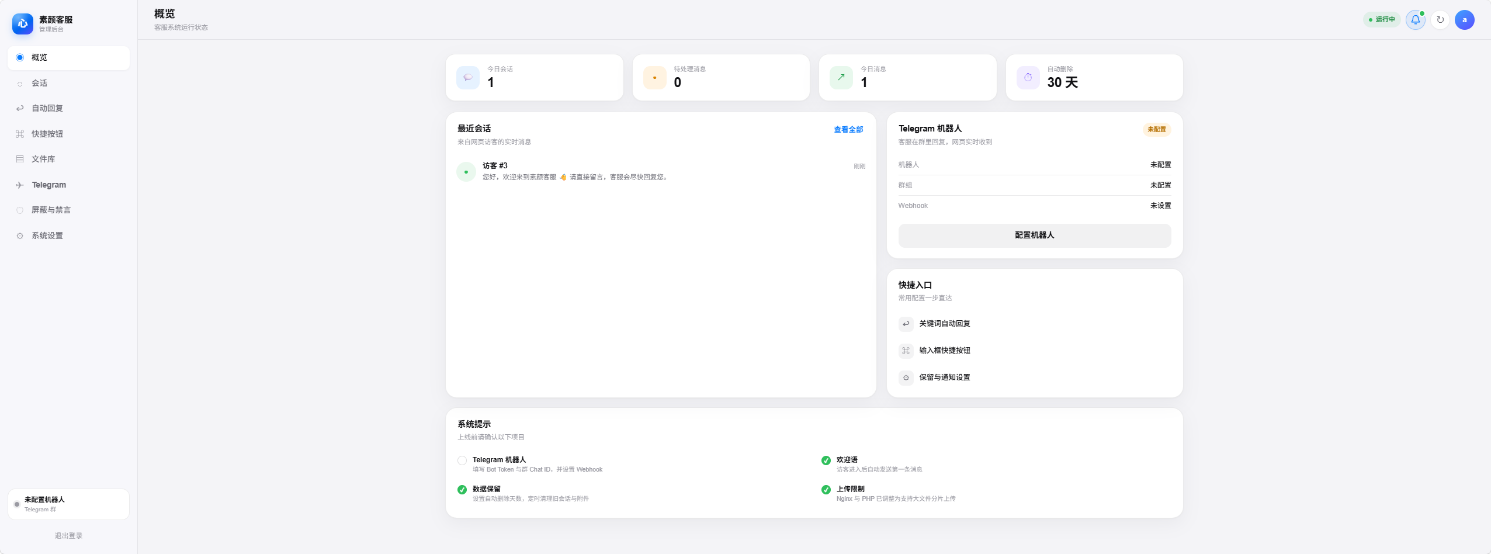Open 会话 in the sidebar

click(69, 83)
